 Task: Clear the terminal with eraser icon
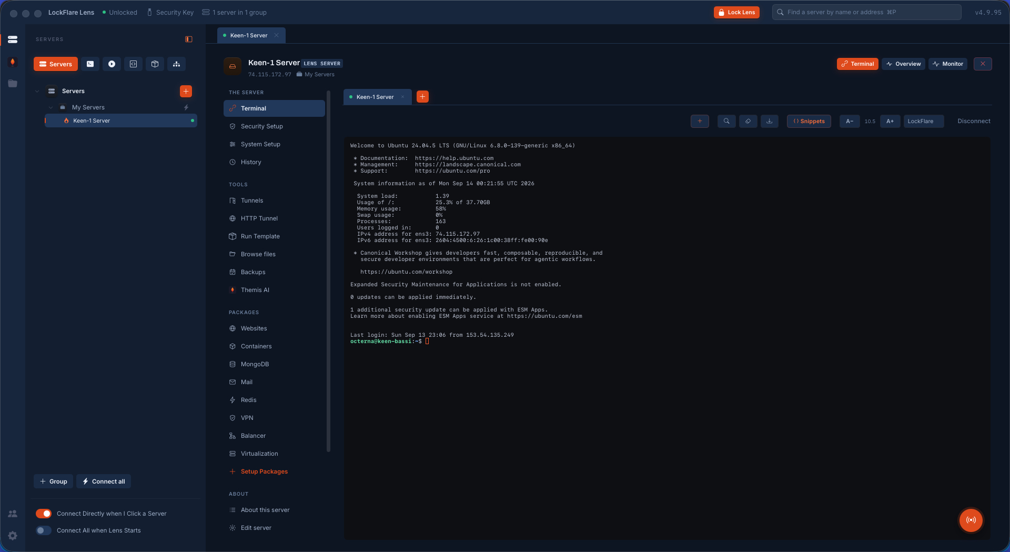tap(748, 122)
